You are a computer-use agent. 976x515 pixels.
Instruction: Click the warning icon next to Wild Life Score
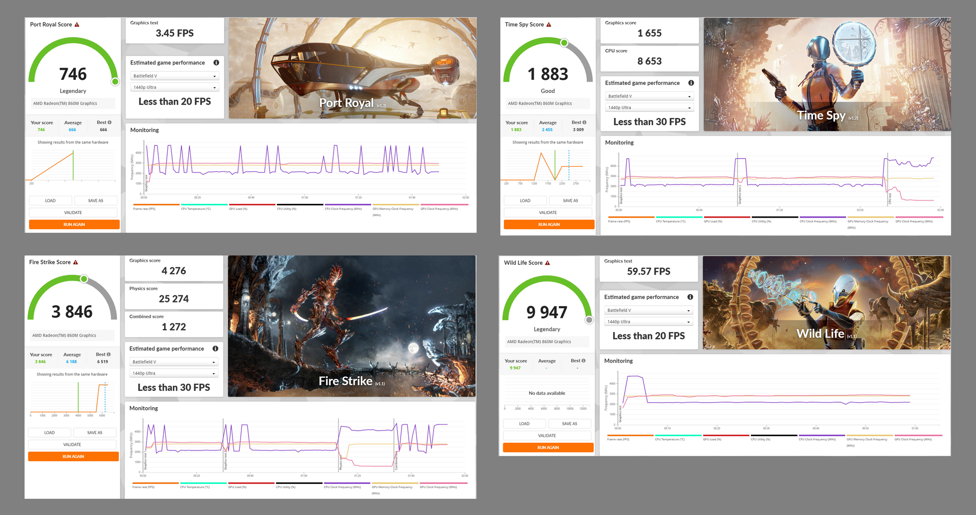(x=547, y=263)
